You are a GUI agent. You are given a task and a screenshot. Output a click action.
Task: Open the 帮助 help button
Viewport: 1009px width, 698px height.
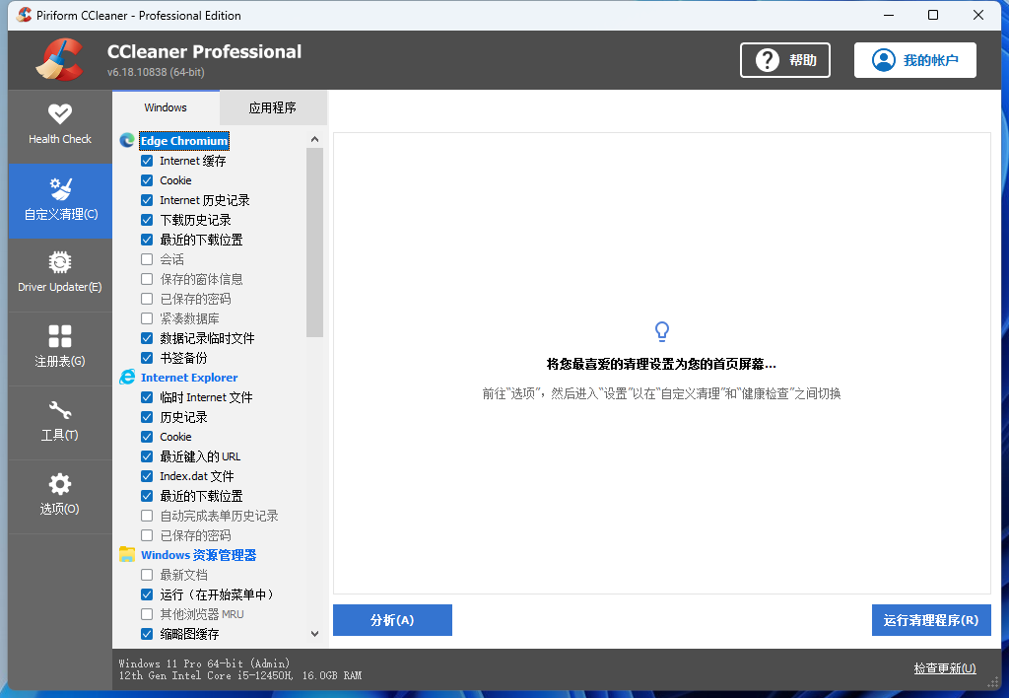(x=785, y=60)
